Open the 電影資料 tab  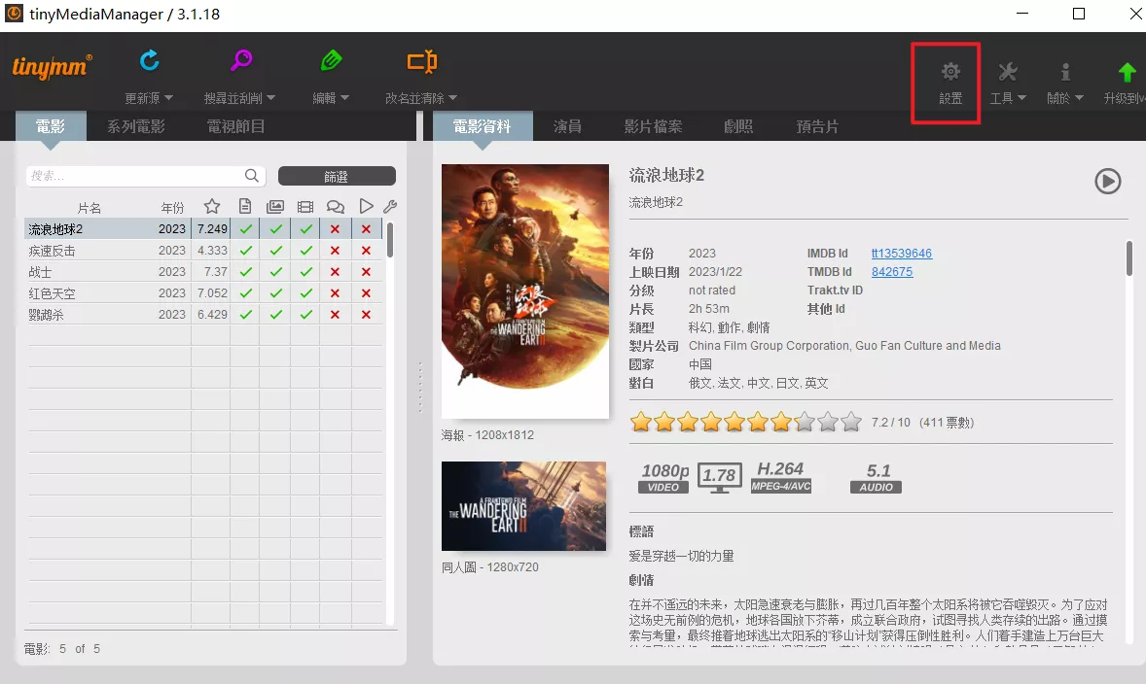point(483,126)
